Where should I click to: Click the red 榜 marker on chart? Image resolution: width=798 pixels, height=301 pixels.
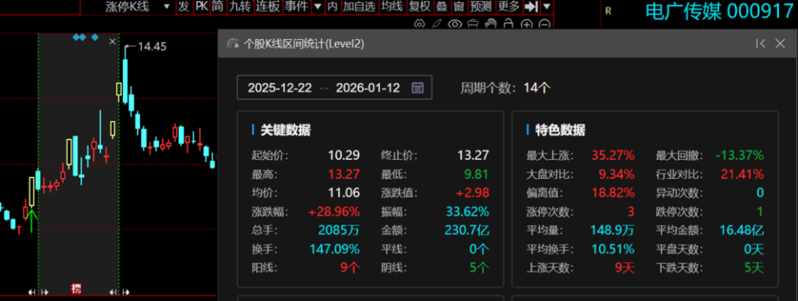(76, 289)
